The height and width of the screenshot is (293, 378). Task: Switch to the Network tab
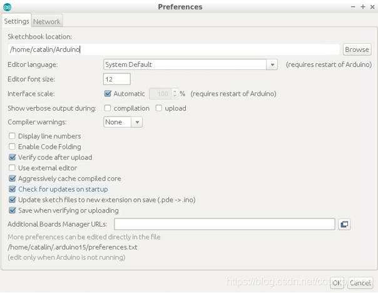[x=47, y=21]
